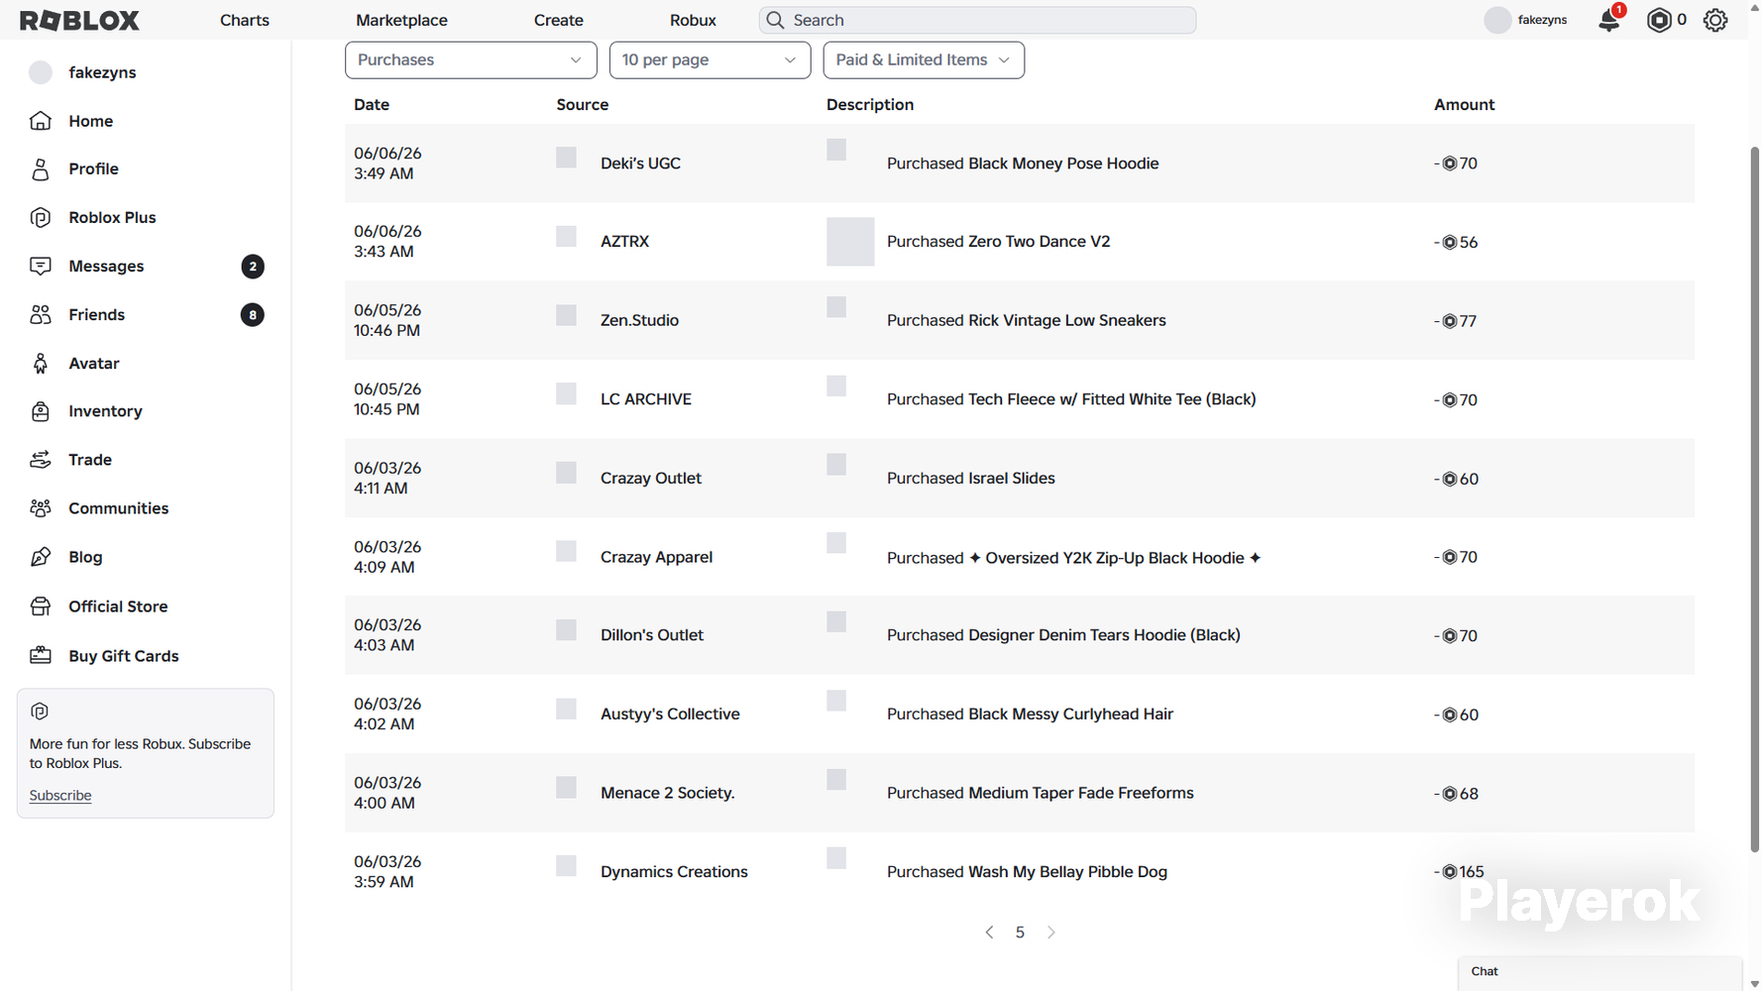Image resolution: width=1762 pixels, height=991 pixels.
Task: Open the Chat panel
Action: pyautogui.click(x=1599, y=972)
